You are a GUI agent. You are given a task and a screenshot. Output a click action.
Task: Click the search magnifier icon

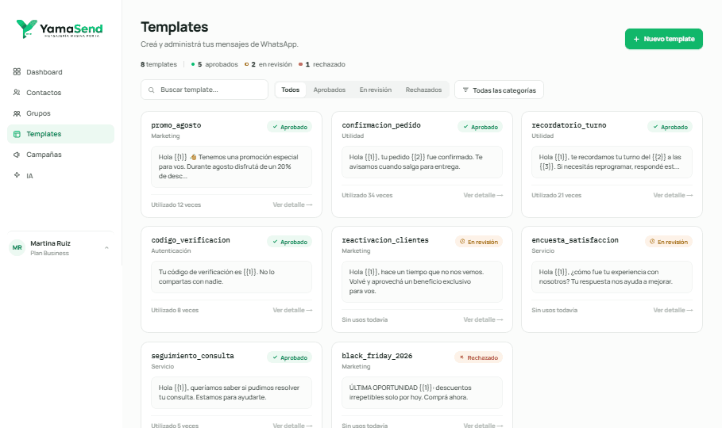click(x=151, y=90)
